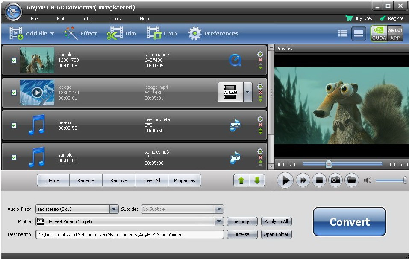Move selected file up with green arrow

pos(241,180)
